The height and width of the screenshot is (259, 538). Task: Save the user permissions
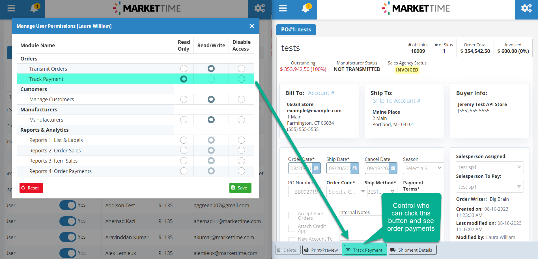click(x=240, y=188)
